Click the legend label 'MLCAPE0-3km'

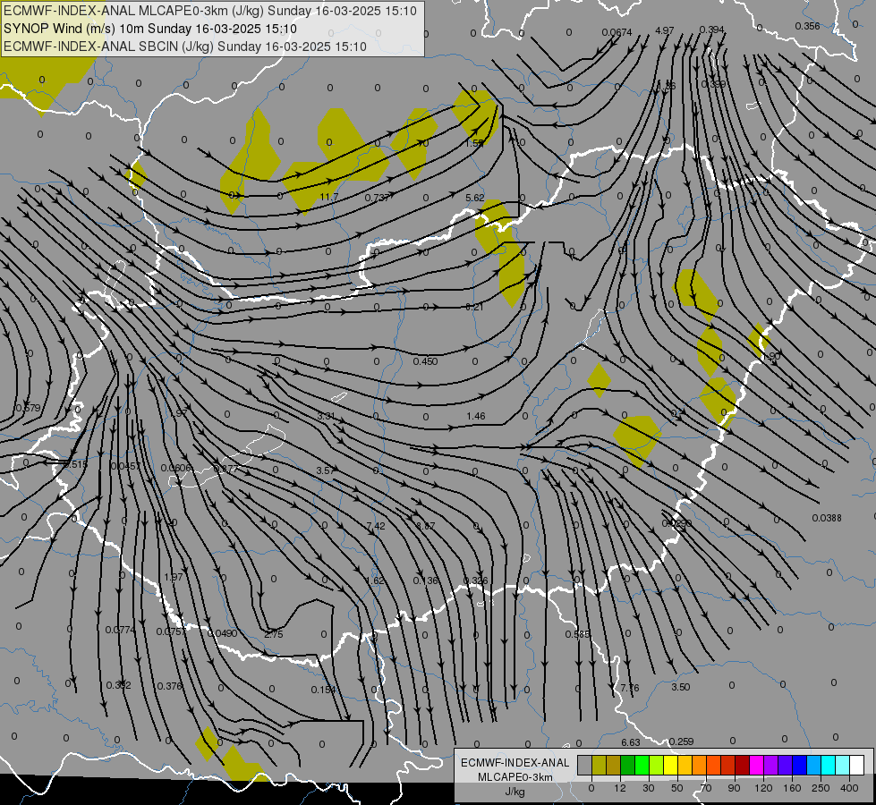515,777
